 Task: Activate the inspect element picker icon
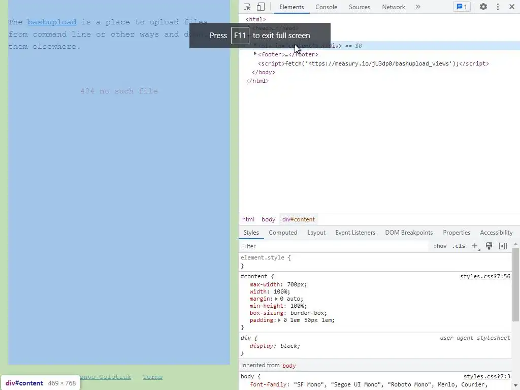pos(247,7)
